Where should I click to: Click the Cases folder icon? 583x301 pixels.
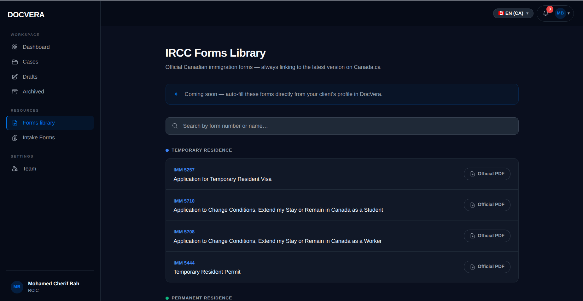tap(15, 62)
